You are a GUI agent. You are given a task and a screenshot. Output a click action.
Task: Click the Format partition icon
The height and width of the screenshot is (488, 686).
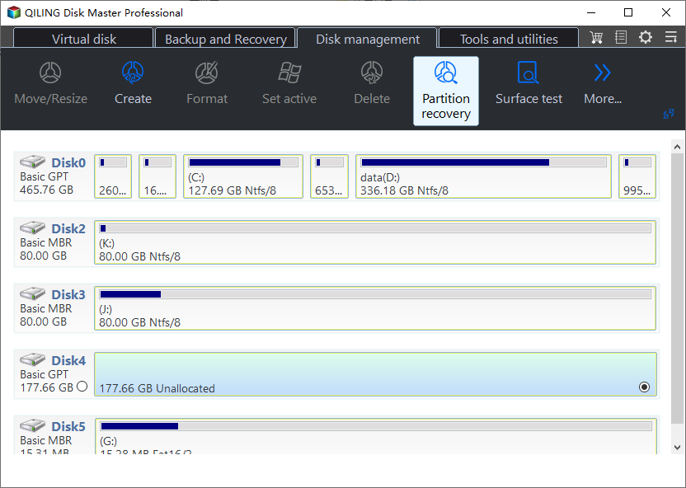point(207,73)
